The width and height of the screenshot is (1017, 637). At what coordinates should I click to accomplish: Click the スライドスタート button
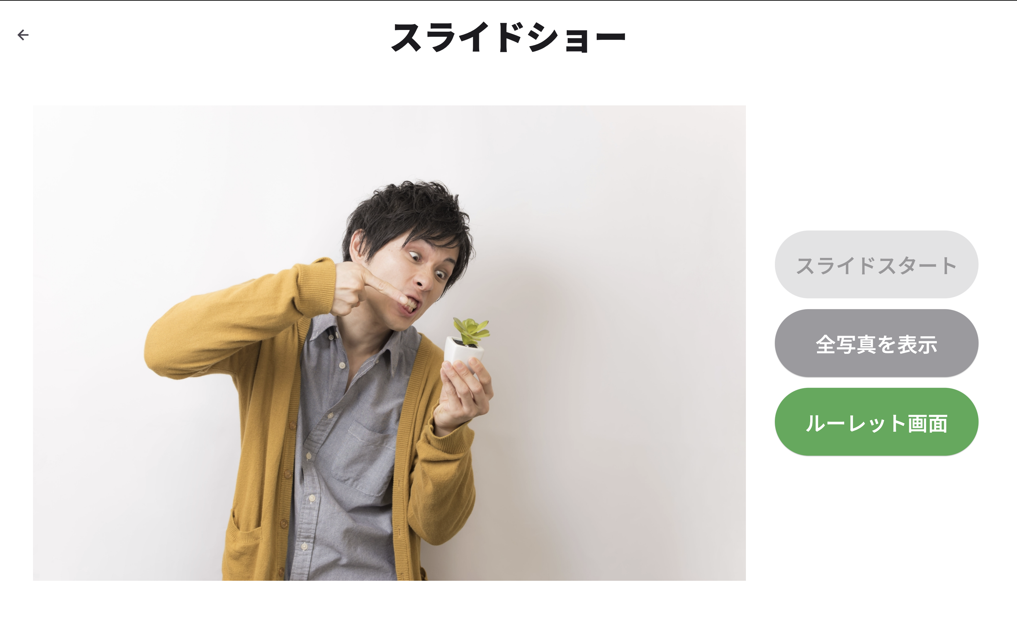[876, 264]
